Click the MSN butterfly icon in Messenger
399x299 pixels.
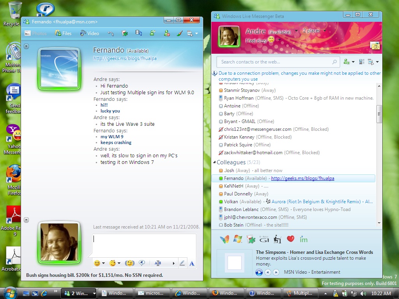225,239
